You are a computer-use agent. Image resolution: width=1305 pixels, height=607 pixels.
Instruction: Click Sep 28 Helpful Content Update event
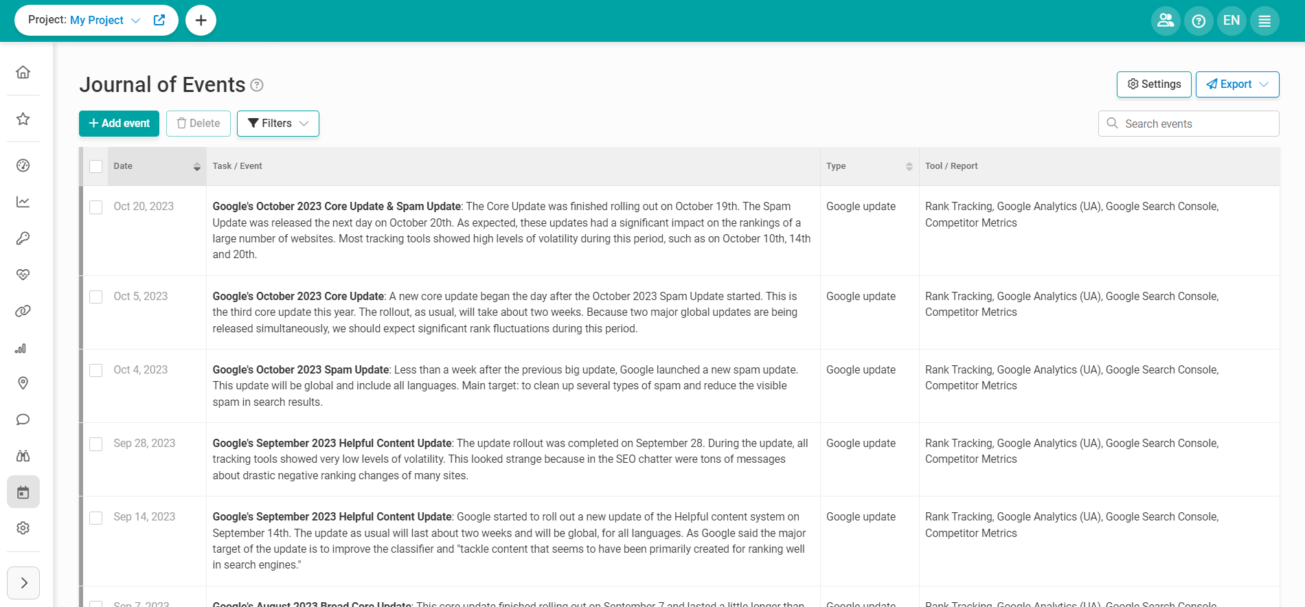pos(332,443)
